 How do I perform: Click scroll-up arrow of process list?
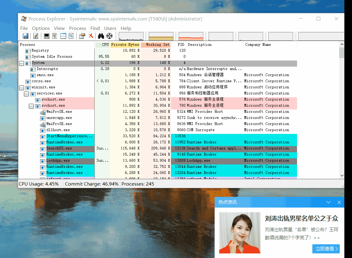click(x=342, y=44)
